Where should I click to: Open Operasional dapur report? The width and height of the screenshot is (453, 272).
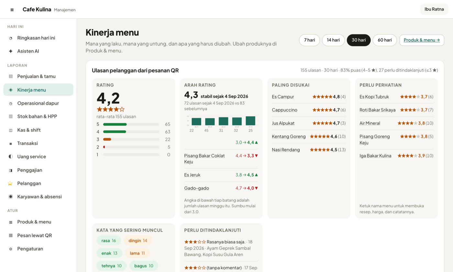point(39,103)
